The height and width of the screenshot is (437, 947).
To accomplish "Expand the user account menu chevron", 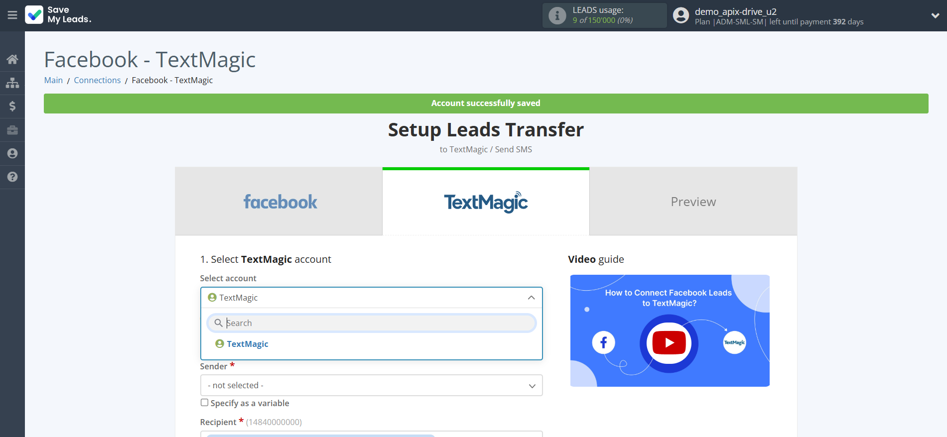I will point(935,16).
